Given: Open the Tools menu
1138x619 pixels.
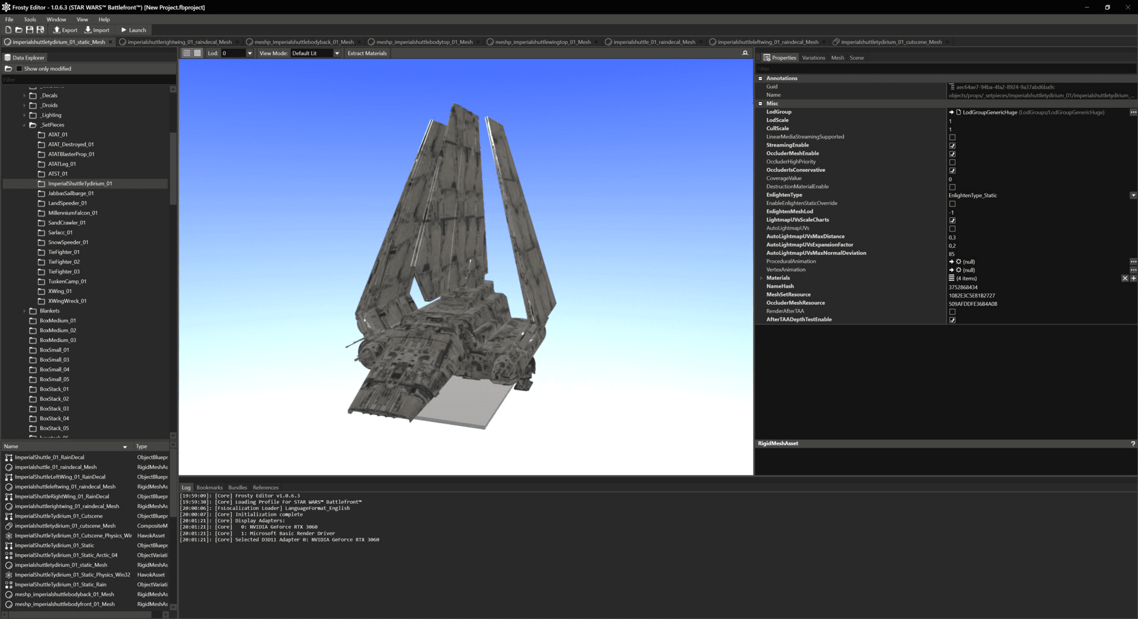Looking at the screenshot, I should 30,20.
